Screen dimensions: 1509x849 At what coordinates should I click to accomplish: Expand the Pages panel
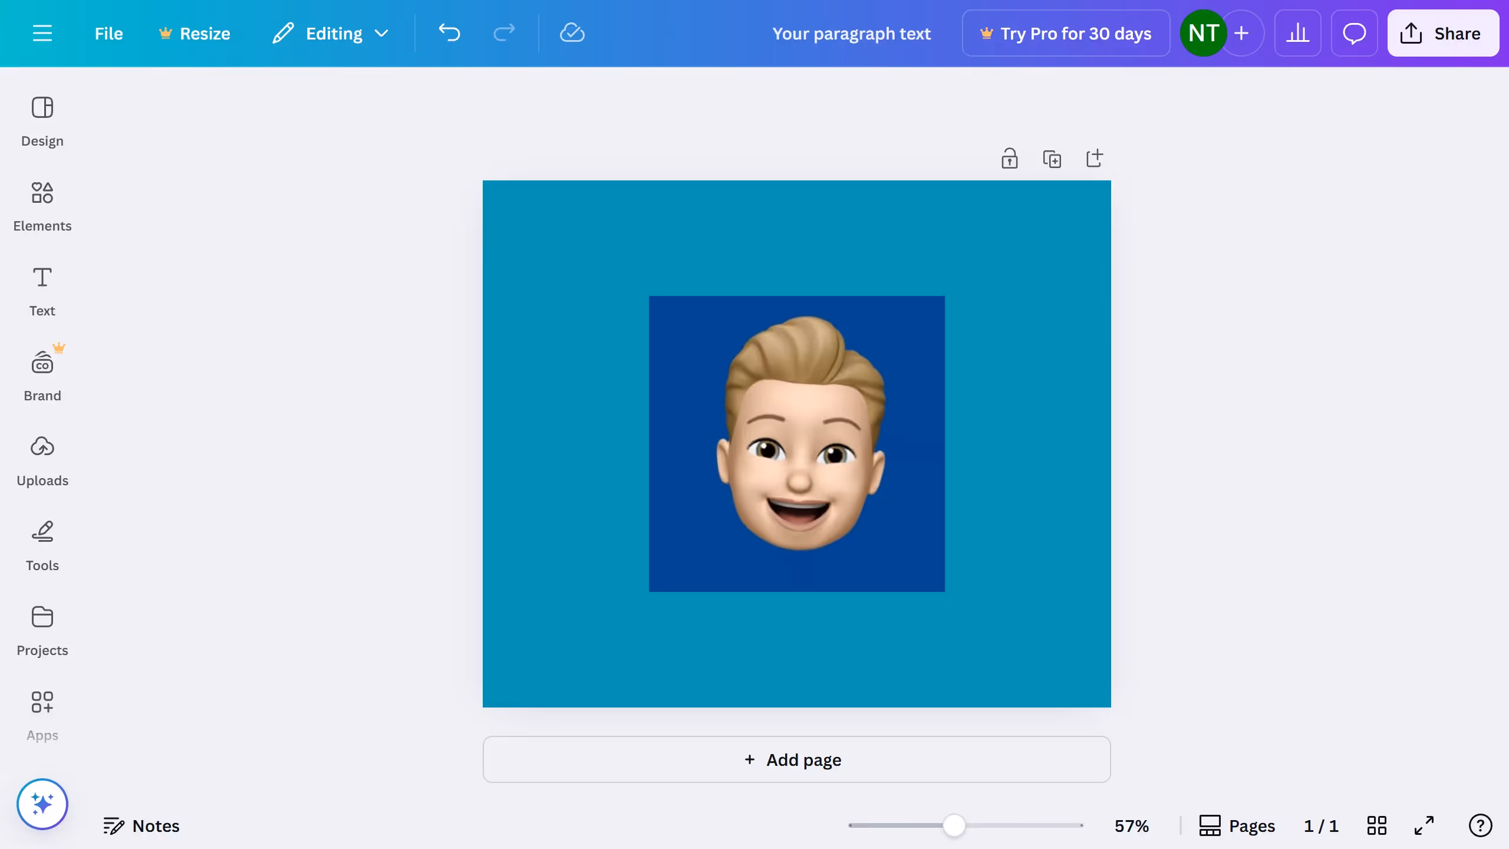click(x=1235, y=825)
